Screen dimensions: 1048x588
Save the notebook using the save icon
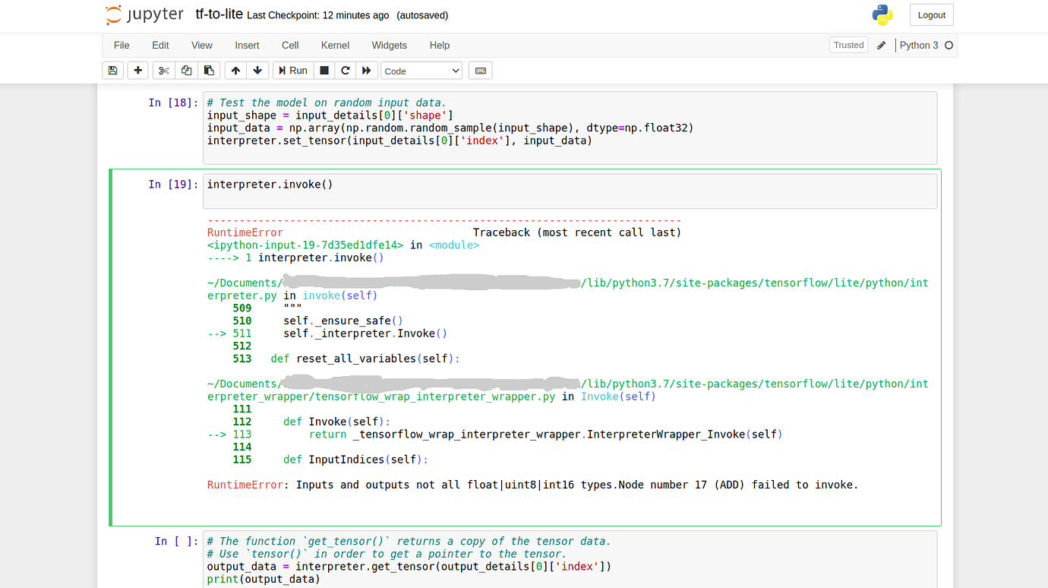tap(112, 70)
